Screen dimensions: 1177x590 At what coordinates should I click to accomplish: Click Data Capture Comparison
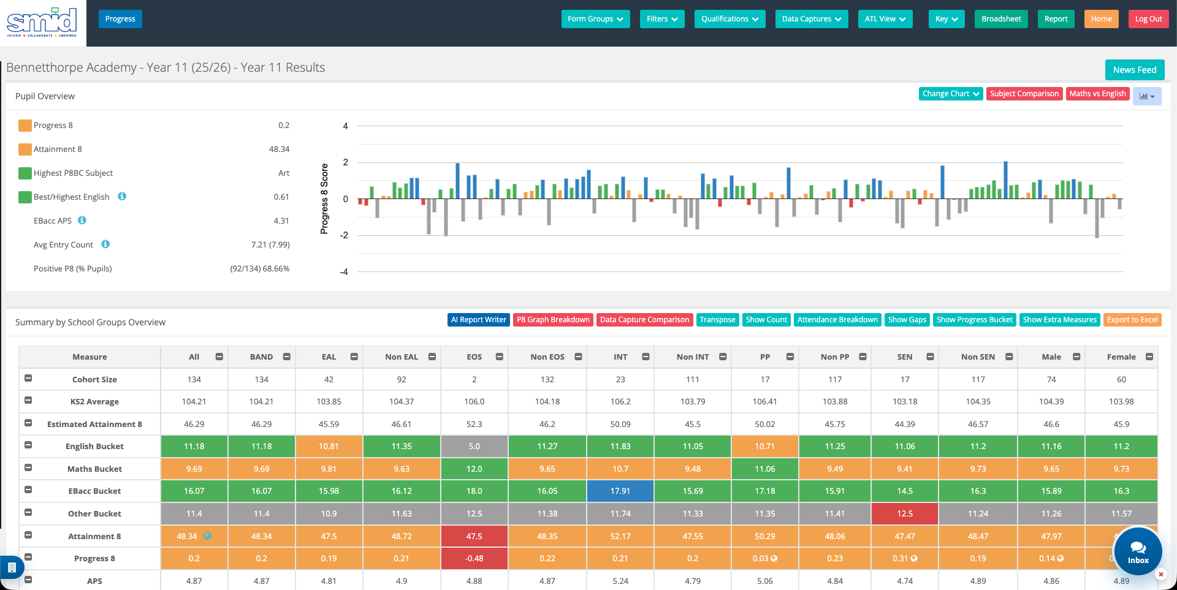pyautogui.click(x=644, y=320)
